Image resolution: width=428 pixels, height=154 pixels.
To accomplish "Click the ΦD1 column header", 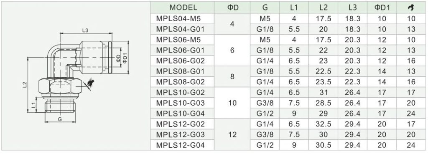I will (382, 8).
